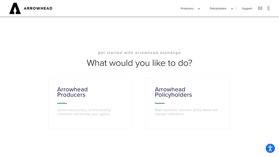Expand the Producers dropdown arrow

pyautogui.click(x=199, y=9)
